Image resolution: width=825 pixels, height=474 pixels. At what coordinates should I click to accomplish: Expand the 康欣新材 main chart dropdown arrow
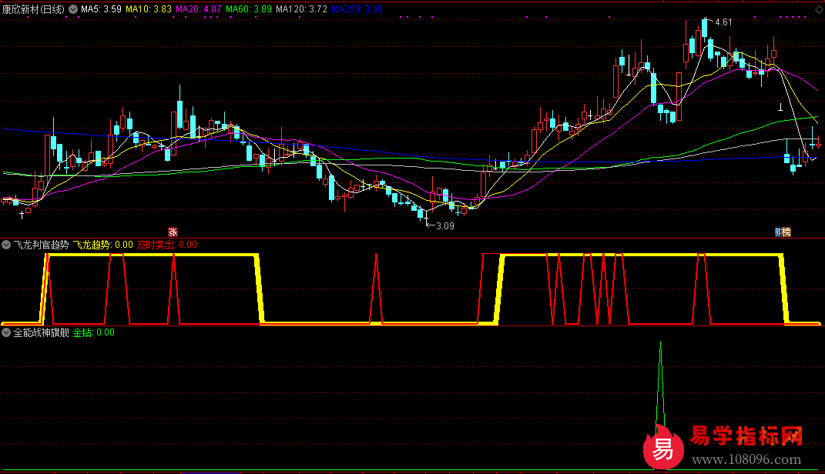click(x=73, y=9)
